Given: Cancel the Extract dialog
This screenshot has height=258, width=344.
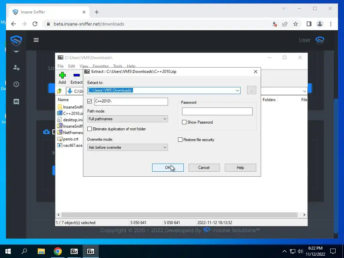Looking at the screenshot, I should click(x=204, y=168).
